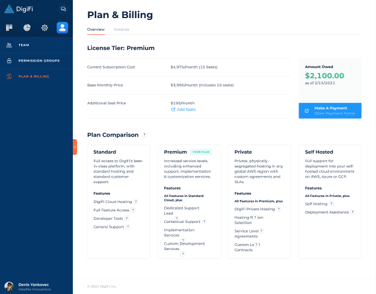The height and width of the screenshot is (294, 376).
Task: Click Implementation Services feature text
Action: pyautogui.click(x=179, y=233)
